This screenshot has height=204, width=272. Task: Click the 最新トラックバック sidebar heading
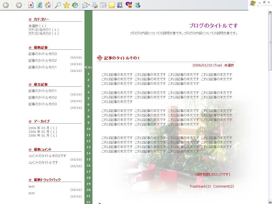click(47, 180)
